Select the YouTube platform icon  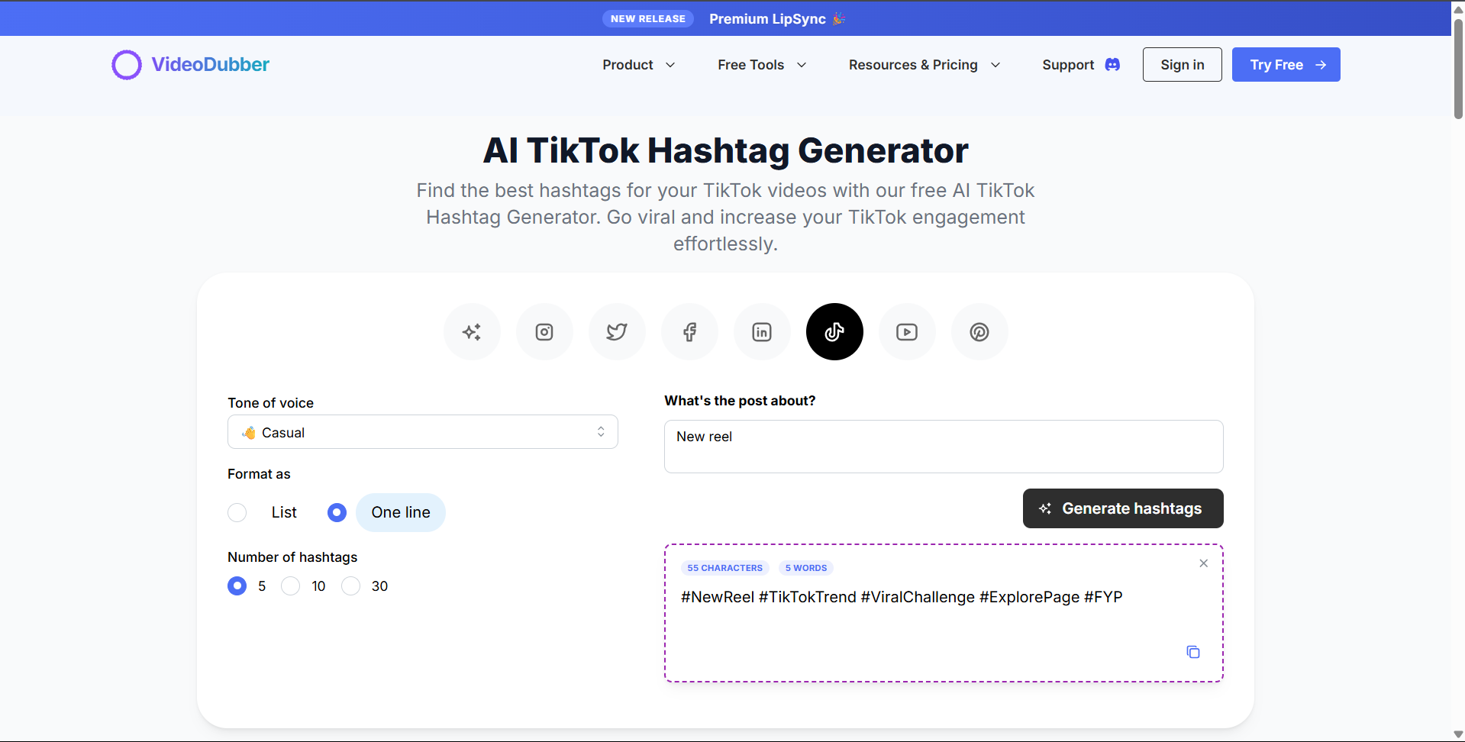tap(907, 332)
